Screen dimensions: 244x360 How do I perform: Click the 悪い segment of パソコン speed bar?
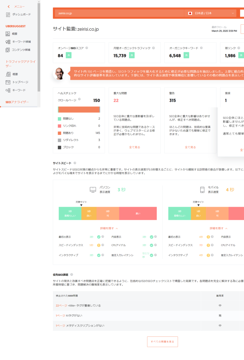138,214
